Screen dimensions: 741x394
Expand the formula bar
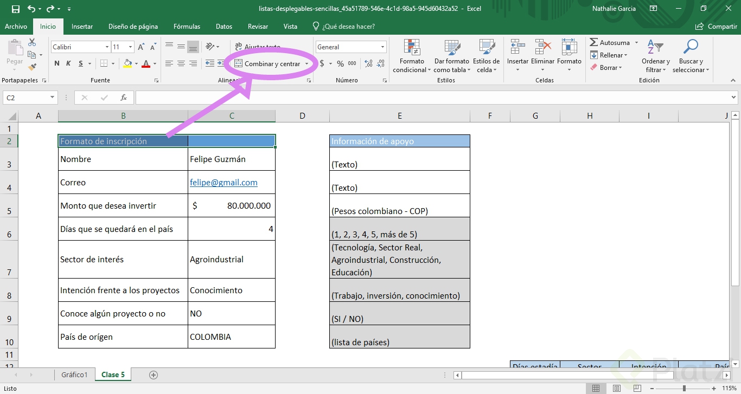point(734,98)
